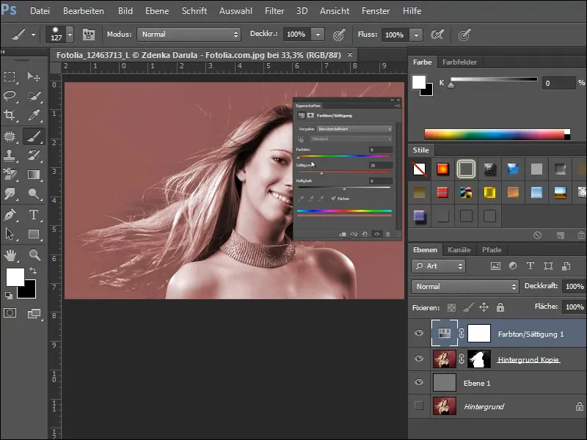Open the Ebene menu
This screenshot has width=587, height=440.
click(157, 11)
